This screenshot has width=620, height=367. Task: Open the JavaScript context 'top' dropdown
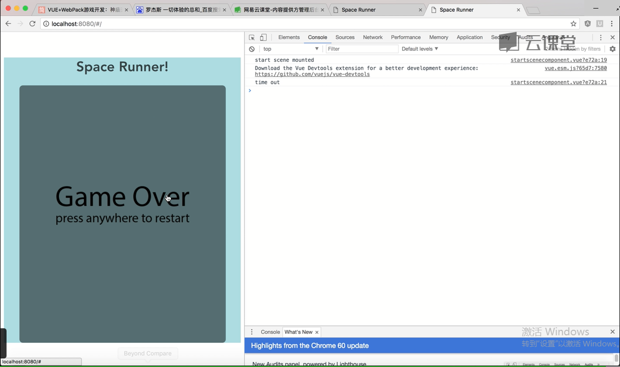(x=291, y=49)
